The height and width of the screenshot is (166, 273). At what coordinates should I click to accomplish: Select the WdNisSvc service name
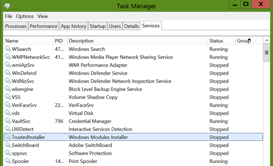(23, 81)
